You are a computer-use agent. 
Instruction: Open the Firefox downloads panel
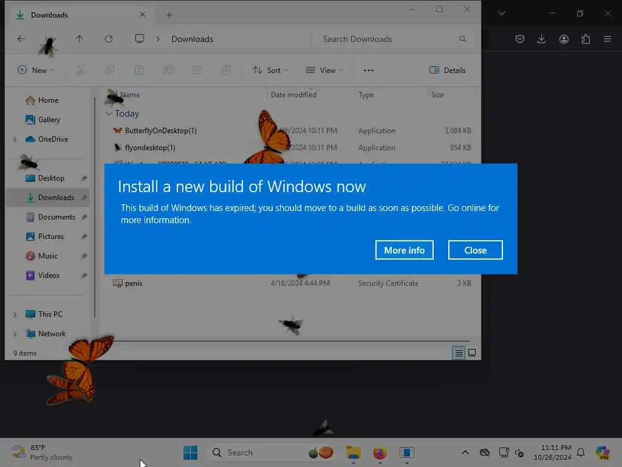[541, 39]
